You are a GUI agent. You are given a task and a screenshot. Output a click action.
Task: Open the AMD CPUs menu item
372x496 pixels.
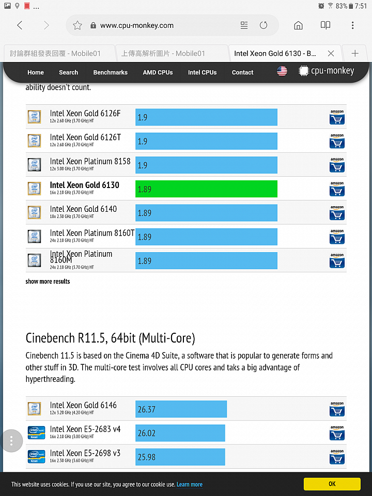[x=158, y=72]
